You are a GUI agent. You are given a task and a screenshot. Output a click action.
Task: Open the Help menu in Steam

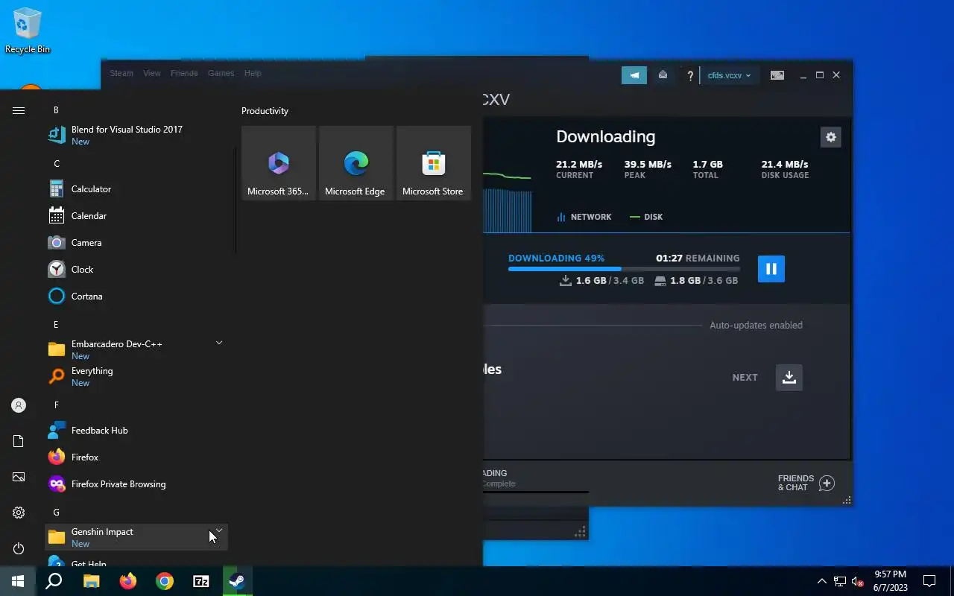pos(253,73)
